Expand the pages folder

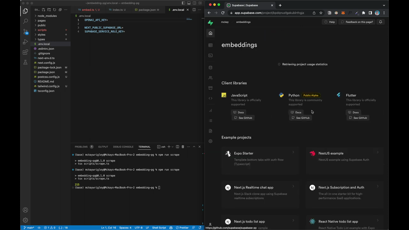pyautogui.click(x=42, y=20)
